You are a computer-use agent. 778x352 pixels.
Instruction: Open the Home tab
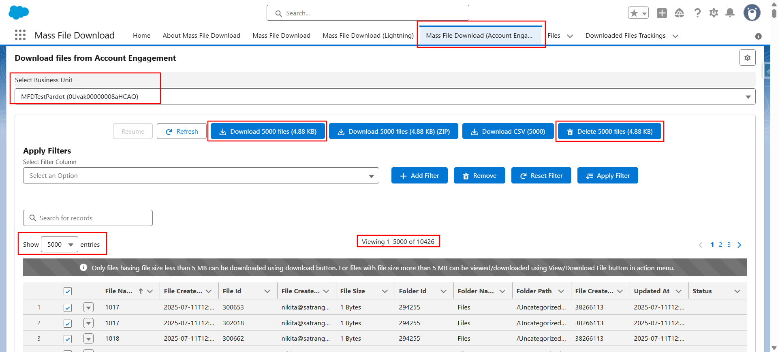tap(141, 36)
